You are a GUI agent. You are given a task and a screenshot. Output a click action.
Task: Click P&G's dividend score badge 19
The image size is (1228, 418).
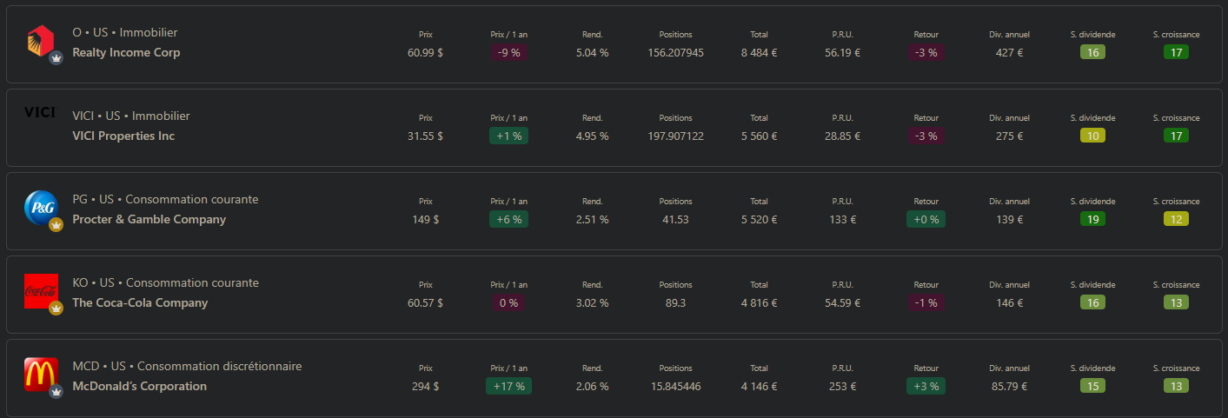(x=1092, y=219)
